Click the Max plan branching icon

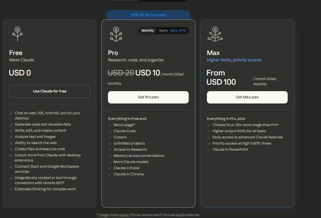tap(215, 34)
